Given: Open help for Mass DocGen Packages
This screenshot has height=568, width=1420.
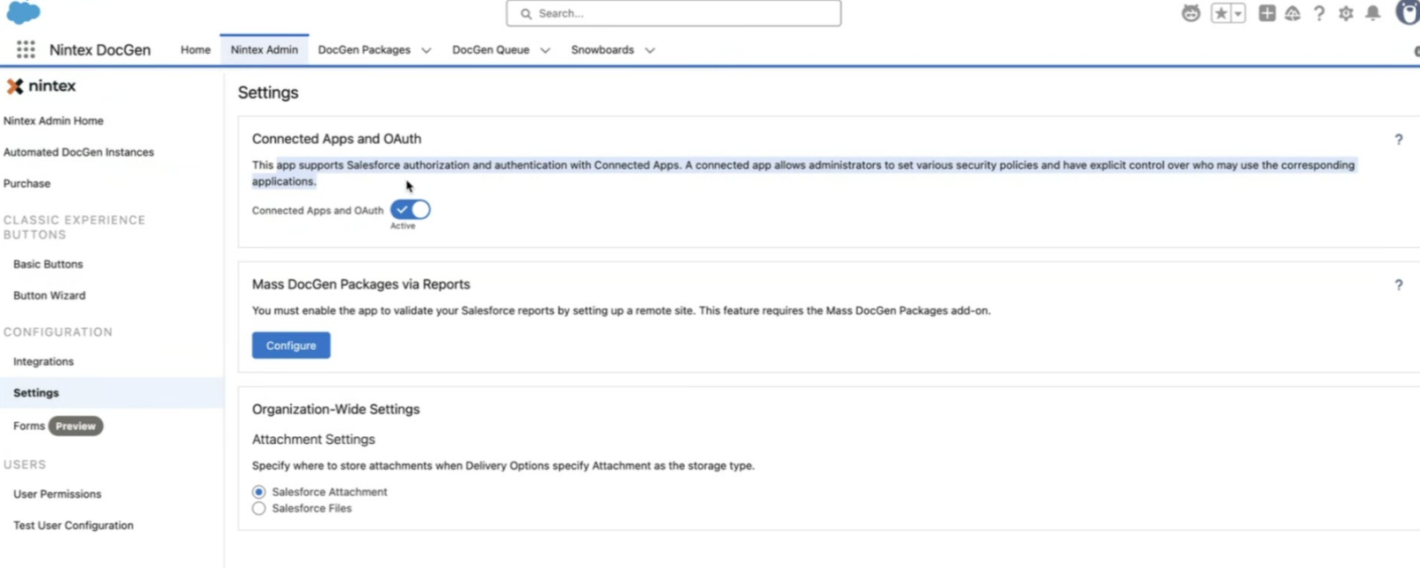Looking at the screenshot, I should [x=1398, y=285].
